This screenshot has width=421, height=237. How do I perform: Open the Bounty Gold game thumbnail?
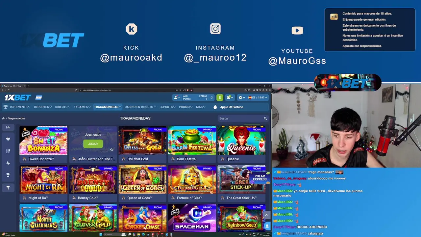[x=93, y=179]
